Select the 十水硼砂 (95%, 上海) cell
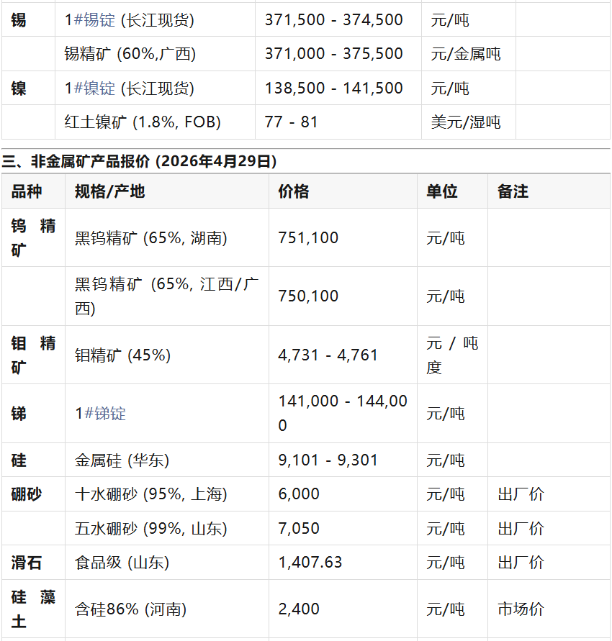Viewport: 612px width, 641px height. 151,494
